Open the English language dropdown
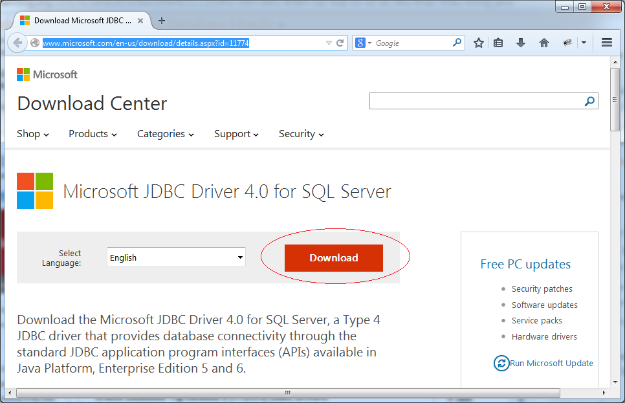The image size is (625, 403). point(176,257)
